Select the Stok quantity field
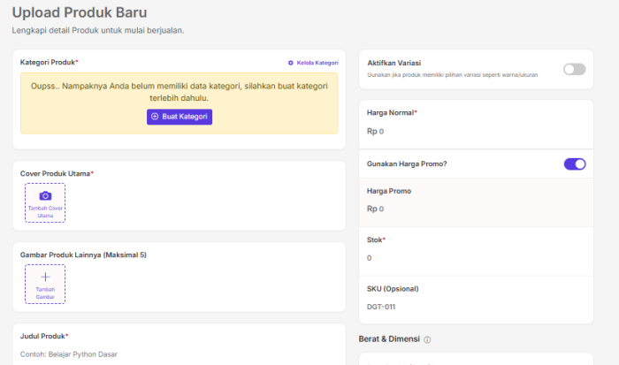This screenshot has height=365, width=619. (476, 258)
